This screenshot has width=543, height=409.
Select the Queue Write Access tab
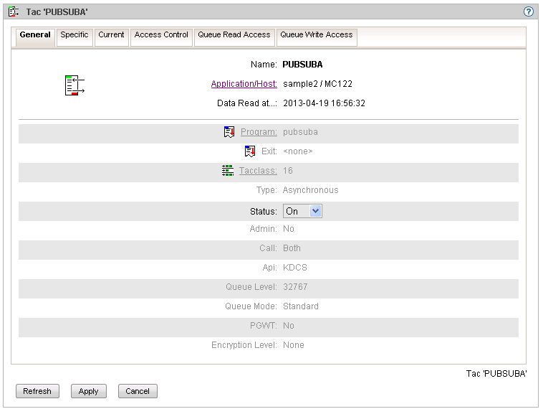(316, 35)
